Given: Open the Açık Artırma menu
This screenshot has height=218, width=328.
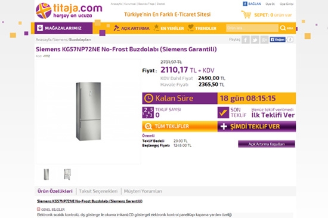Looking at the screenshot, I should click(132, 28).
